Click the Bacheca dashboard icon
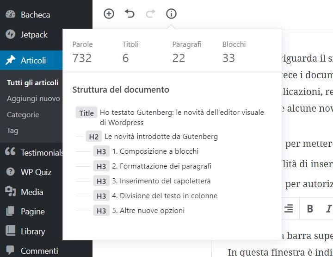The width and height of the screenshot is (333, 257). pyautogui.click(x=10, y=14)
